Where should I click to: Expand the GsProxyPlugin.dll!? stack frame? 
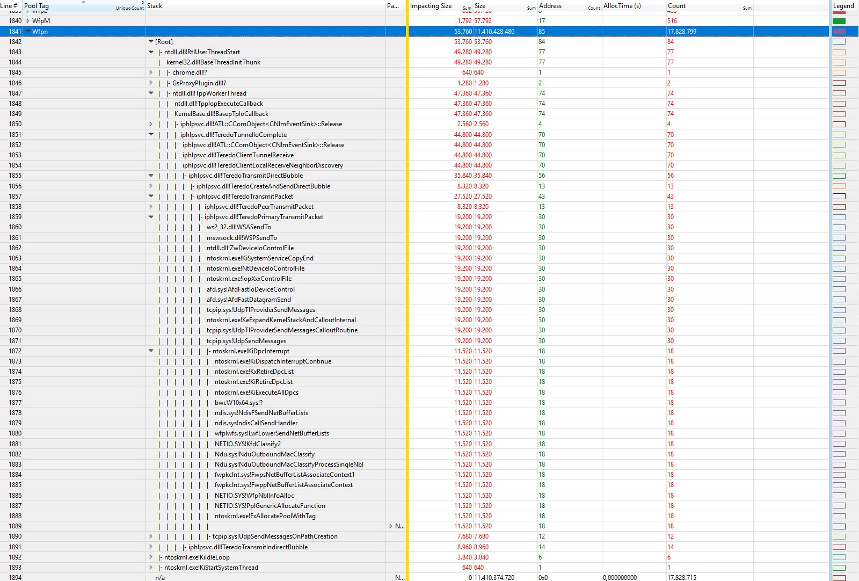pyautogui.click(x=151, y=83)
